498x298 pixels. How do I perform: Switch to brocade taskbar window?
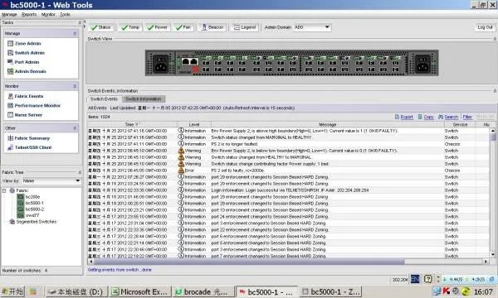click(x=203, y=291)
